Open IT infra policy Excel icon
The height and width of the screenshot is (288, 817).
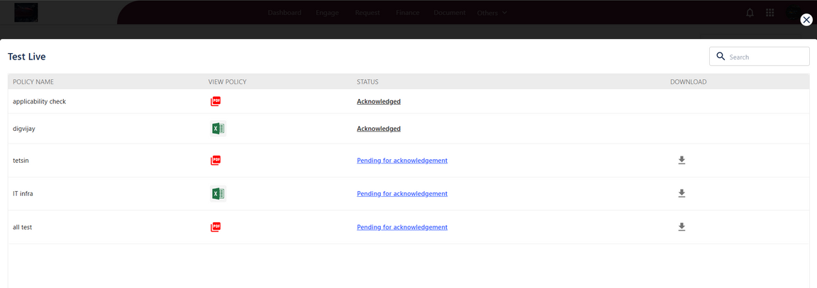pos(217,194)
